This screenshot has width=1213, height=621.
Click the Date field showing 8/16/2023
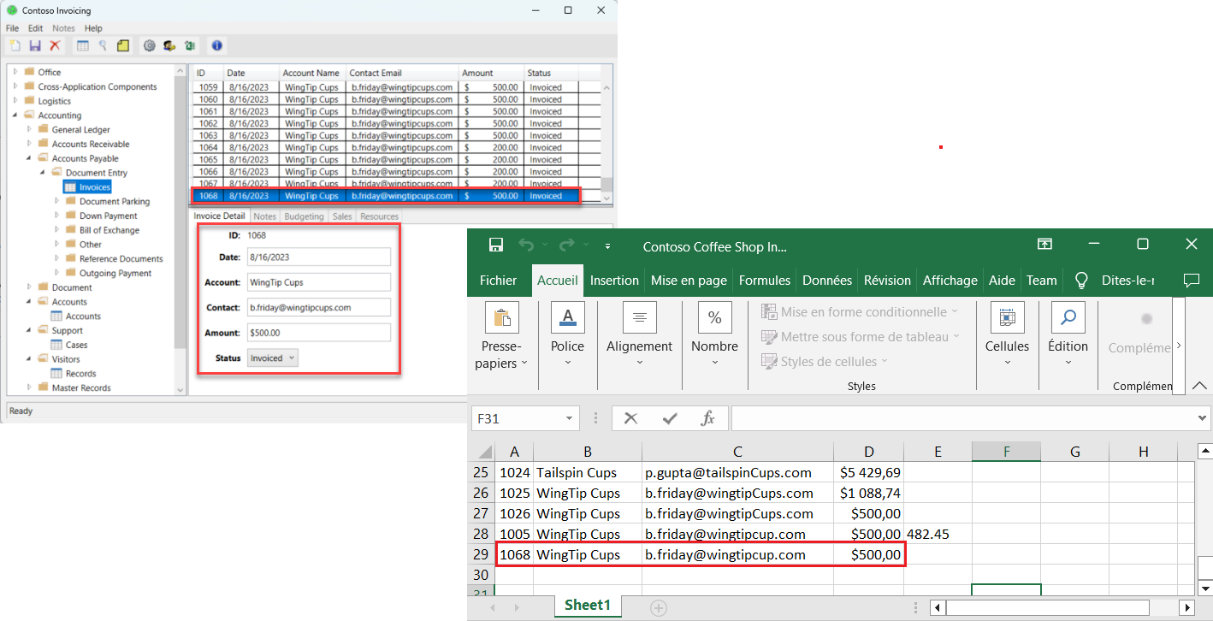tap(319, 257)
